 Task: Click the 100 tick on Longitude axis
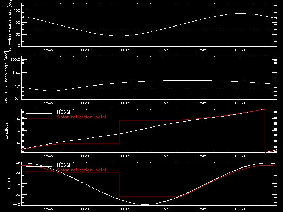(17, 119)
